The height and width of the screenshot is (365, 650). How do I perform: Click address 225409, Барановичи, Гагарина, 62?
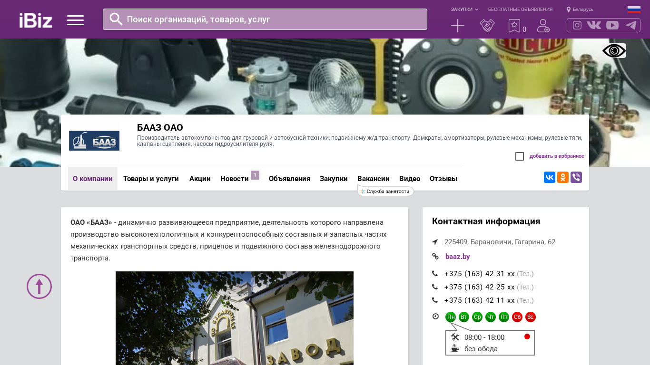tap(500, 242)
